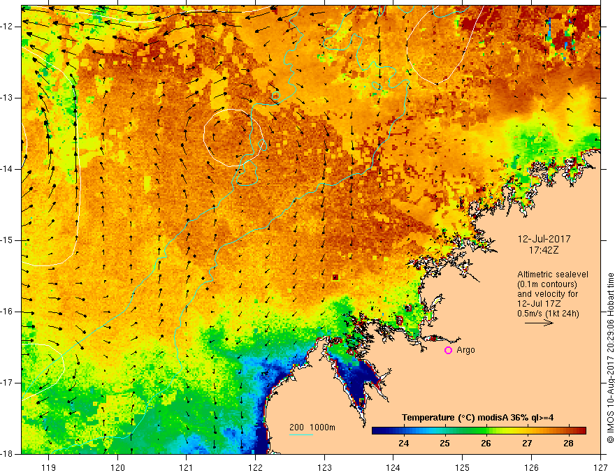Click the 0.5m/s velocity scale arrow
The height and width of the screenshot is (475, 615).
pyautogui.click(x=539, y=323)
